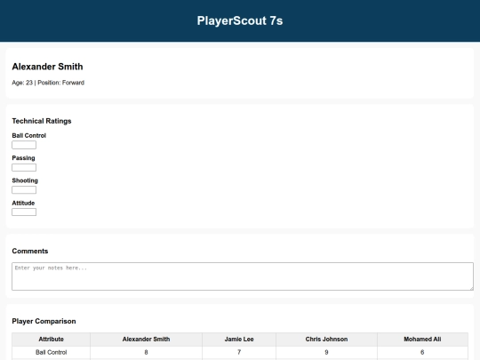The height and width of the screenshot is (360, 480).
Task: Click the Mohamed Ali column header
Action: coord(422,340)
